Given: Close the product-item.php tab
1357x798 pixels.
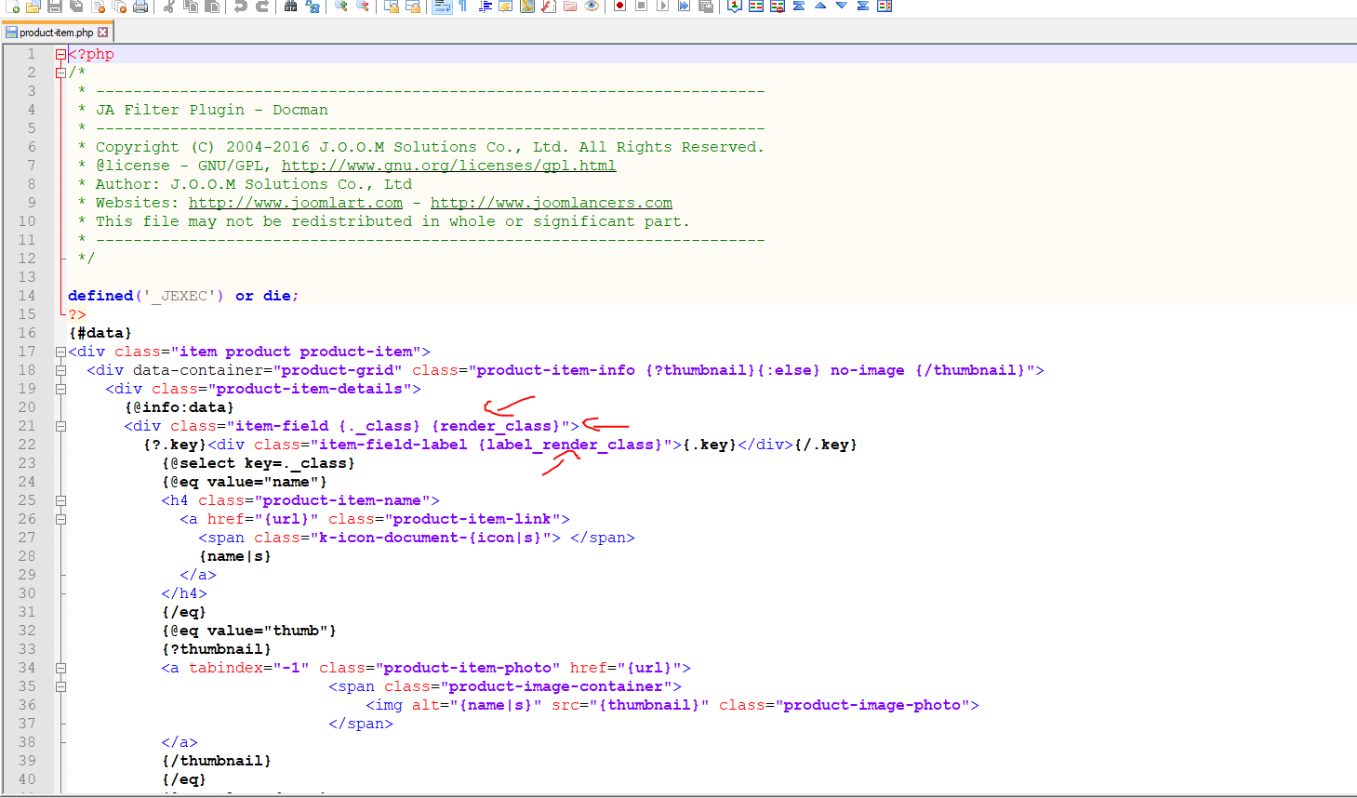Looking at the screenshot, I should 103,33.
